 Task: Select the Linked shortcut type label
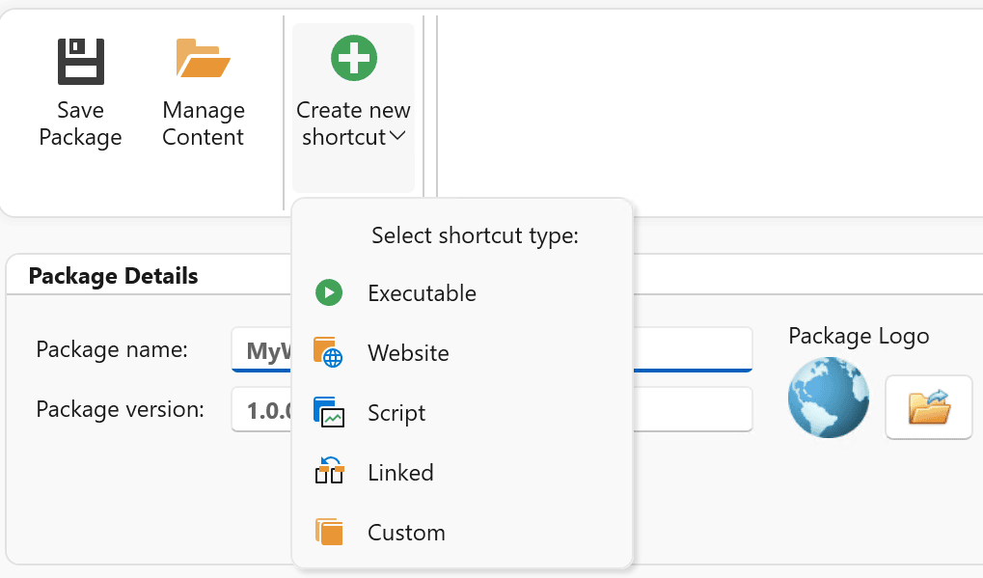coord(400,473)
